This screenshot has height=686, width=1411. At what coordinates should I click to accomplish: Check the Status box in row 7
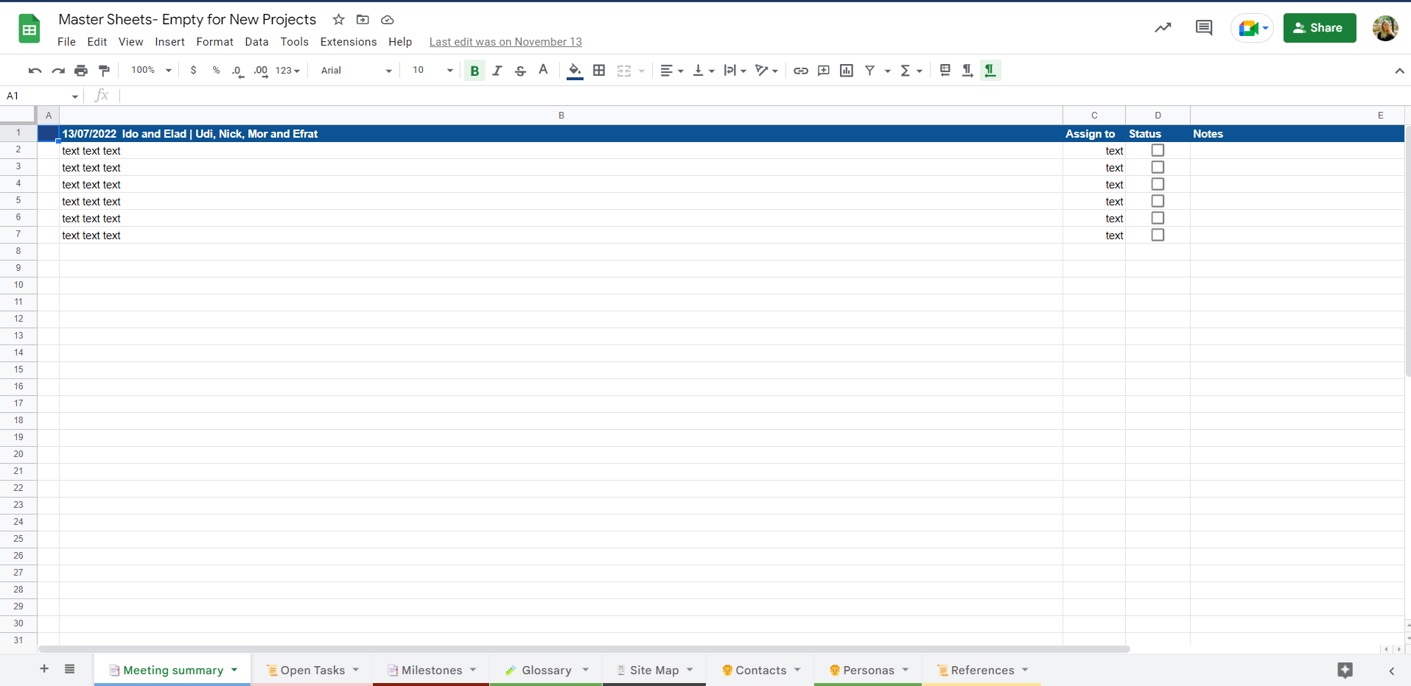click(1158, 235)
